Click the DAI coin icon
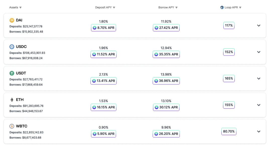The image size is (271, 147). point(12,20)
